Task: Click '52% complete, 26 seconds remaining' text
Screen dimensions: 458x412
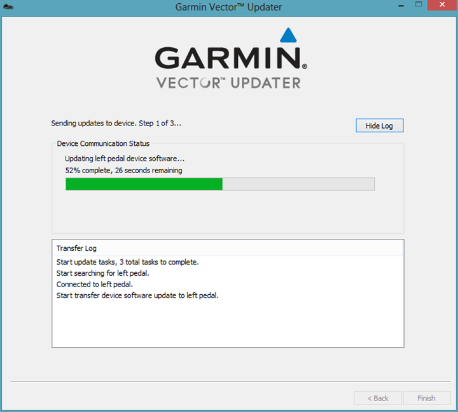Action: click(x=123, y=170)
